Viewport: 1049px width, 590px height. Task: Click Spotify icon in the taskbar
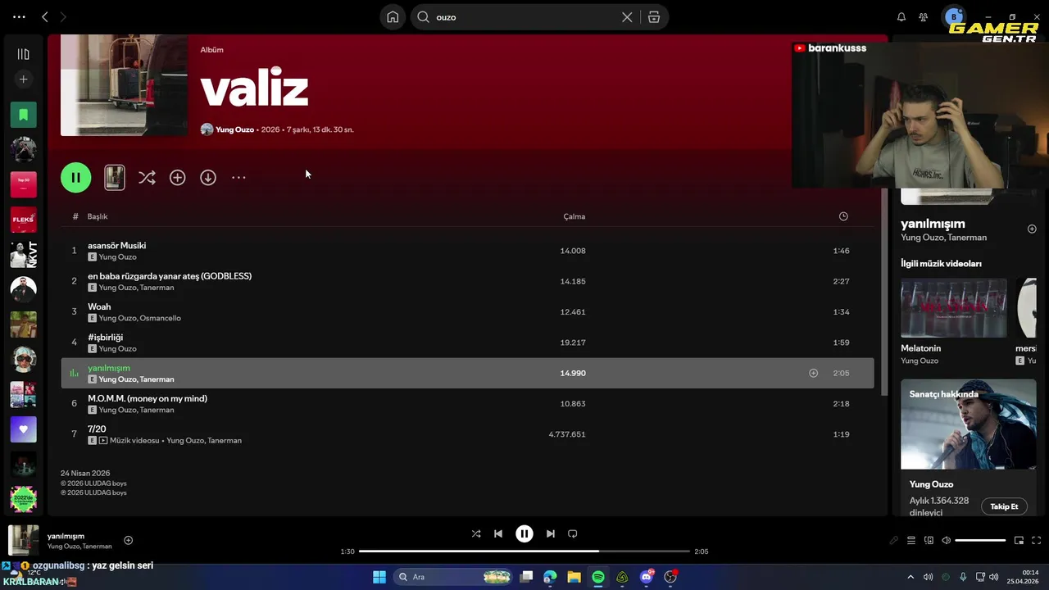(598, 577)
